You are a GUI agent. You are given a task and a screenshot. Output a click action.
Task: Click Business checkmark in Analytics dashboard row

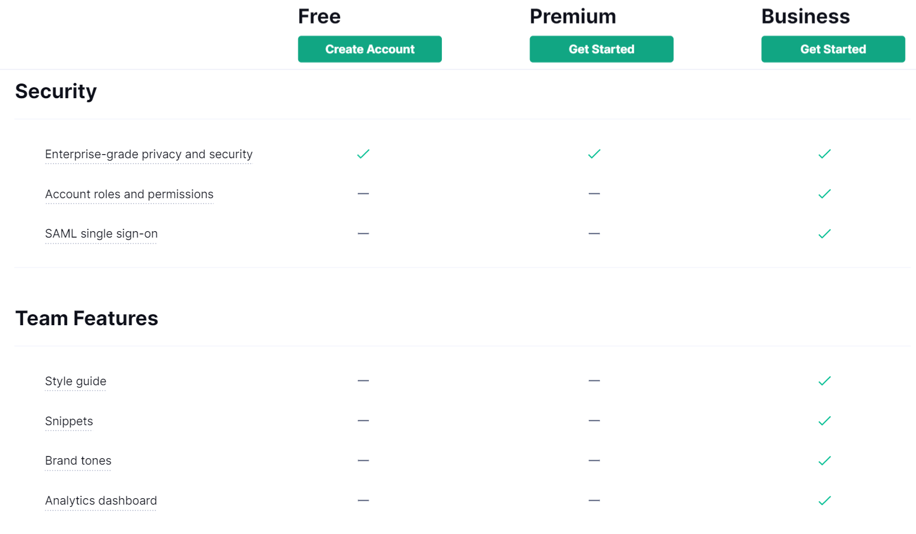click(x=825, y=500)
